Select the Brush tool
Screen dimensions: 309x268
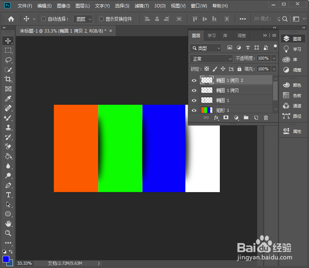click(8, 118)
